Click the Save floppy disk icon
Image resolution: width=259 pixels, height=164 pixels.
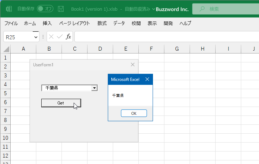[x=61, y=9]
